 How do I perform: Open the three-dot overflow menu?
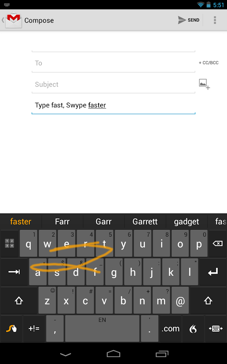click(215, 20)
